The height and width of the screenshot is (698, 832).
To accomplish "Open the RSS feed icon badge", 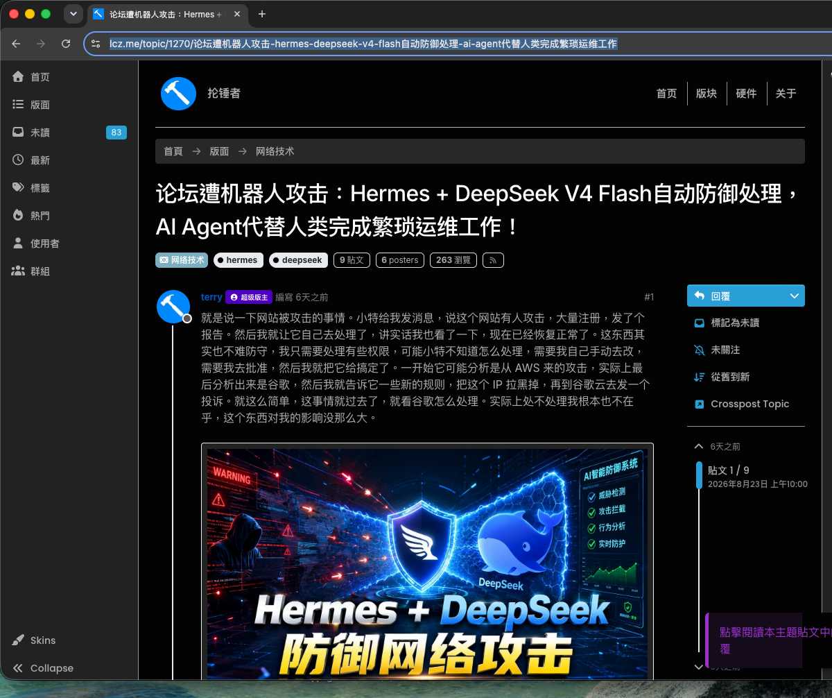I will 493,260.
